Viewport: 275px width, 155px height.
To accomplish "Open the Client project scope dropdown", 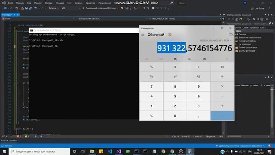I will coord(38,19).
